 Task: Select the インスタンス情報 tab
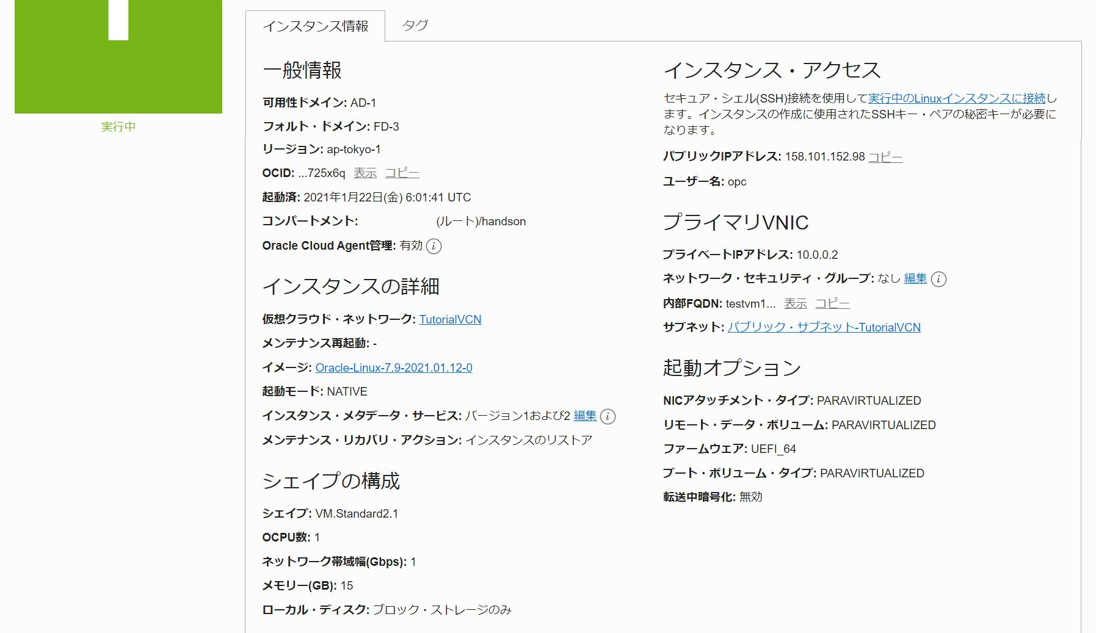315,26
